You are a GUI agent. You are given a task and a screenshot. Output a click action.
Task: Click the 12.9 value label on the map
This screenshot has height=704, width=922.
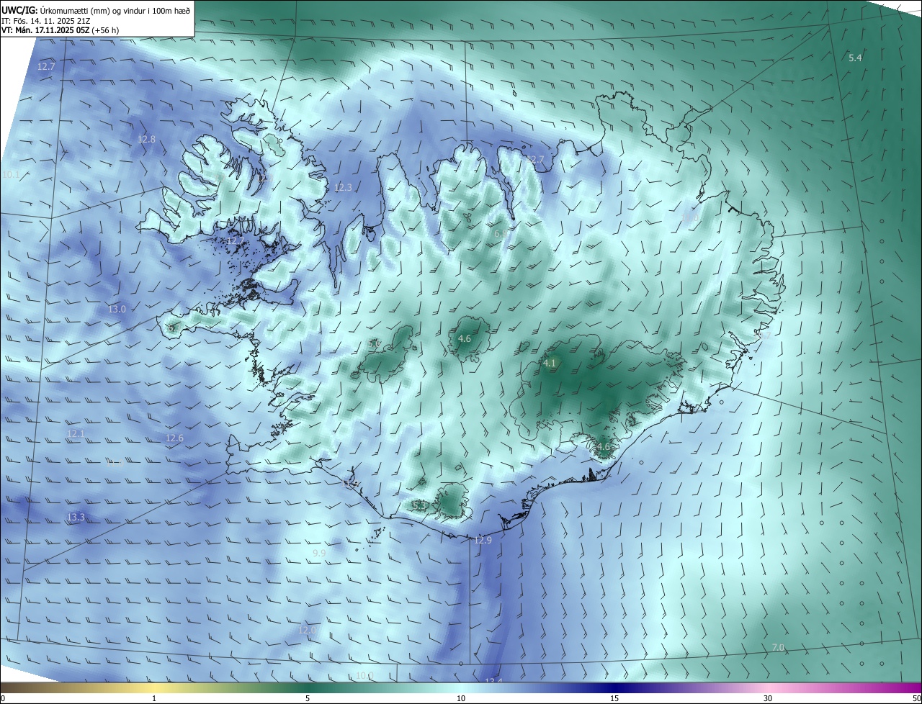483,540
